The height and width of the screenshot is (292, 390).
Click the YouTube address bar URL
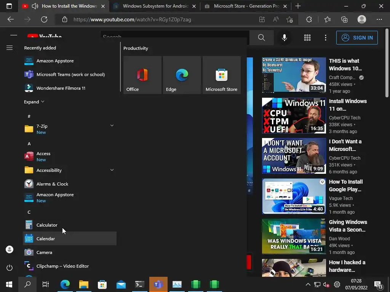pyautogui.click(x=132, y=19)
